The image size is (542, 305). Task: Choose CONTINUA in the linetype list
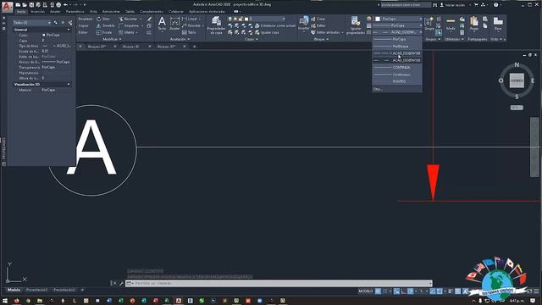pyautogui.click(x=397, y=68)
